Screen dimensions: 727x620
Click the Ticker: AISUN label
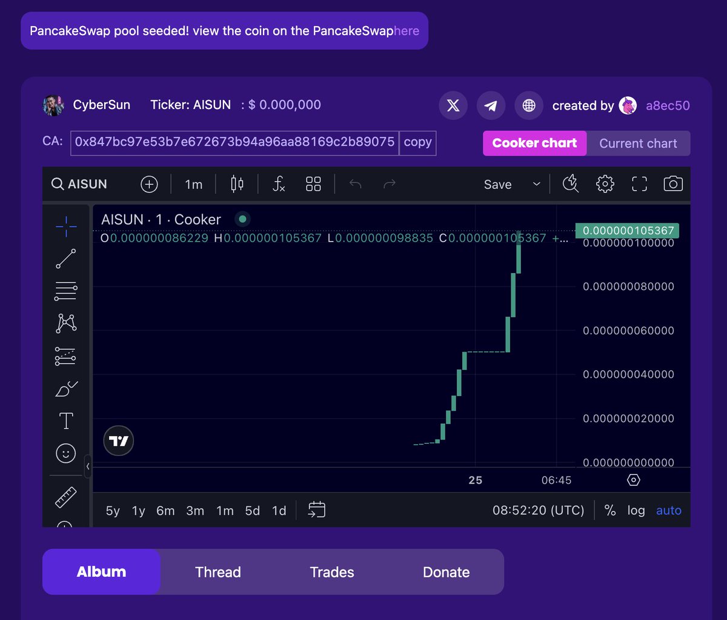pos(191,105)
